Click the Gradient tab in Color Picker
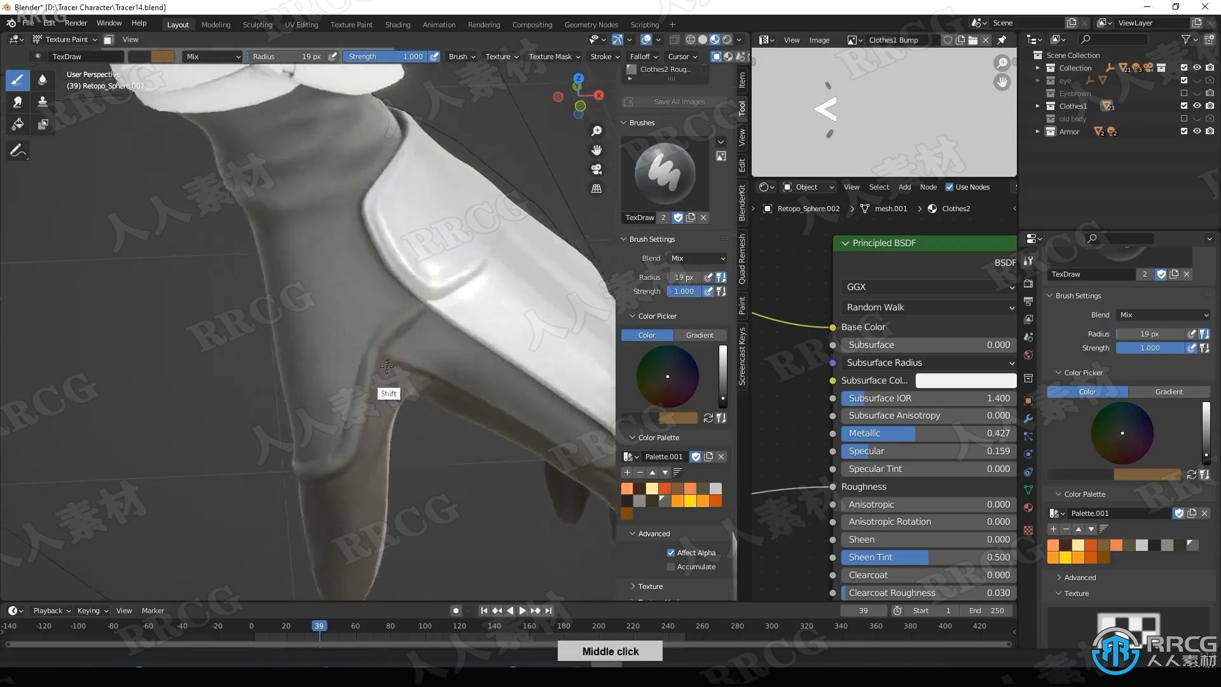 tap(700, 335)
